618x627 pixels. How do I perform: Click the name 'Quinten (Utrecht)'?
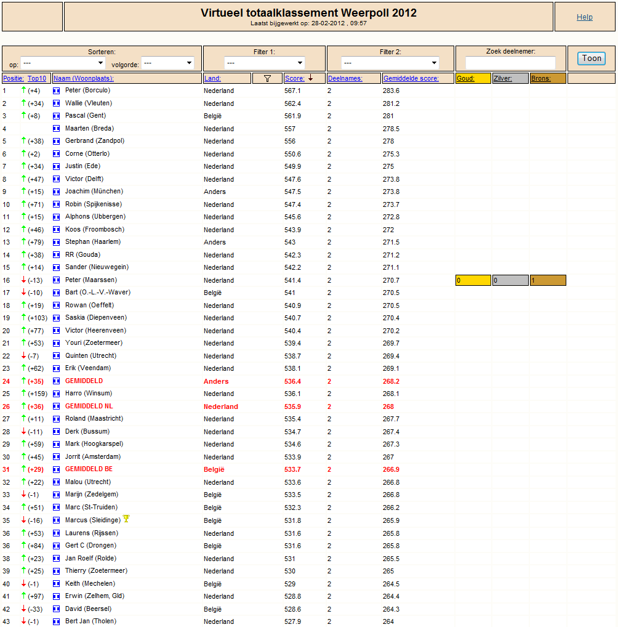tap(90, 355)
